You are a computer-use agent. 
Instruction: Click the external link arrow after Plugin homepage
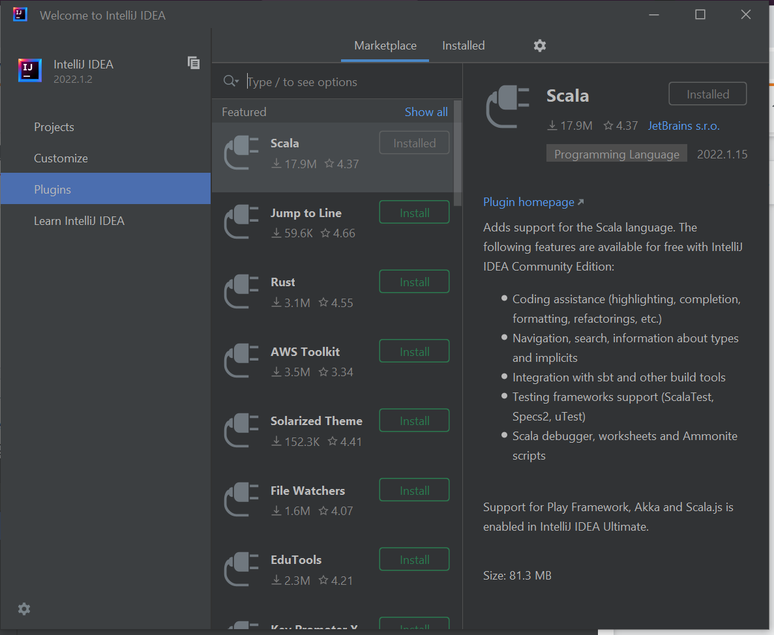pyautogui.click(x=580, y=202)
